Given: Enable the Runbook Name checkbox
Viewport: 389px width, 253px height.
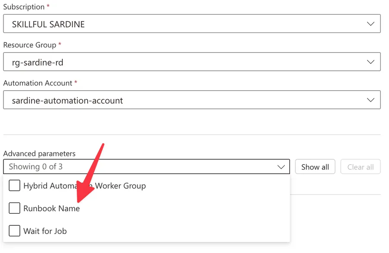Looking at the screenshot, I should [x=15, y=209].
